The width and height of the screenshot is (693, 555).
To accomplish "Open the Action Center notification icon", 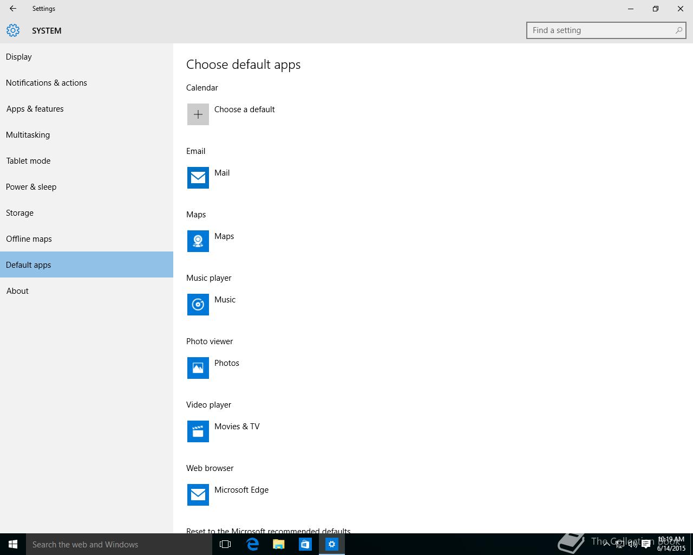I will pos(646,545).
